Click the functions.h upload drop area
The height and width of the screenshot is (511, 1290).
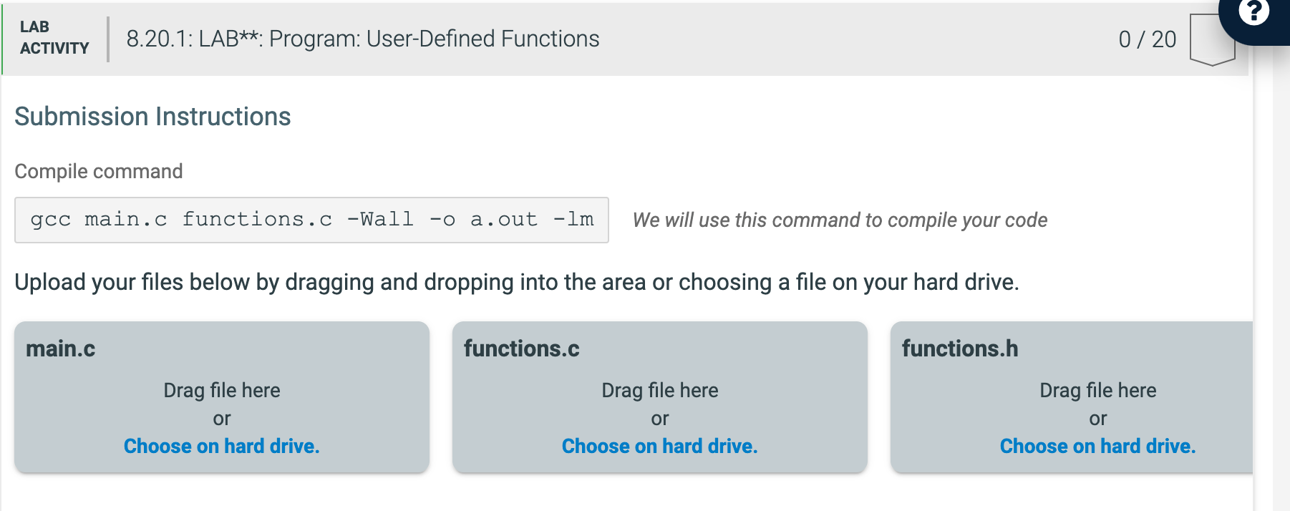[x=1072, y=397]
